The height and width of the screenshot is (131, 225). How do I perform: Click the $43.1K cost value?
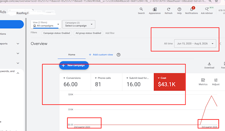point(166,84)
